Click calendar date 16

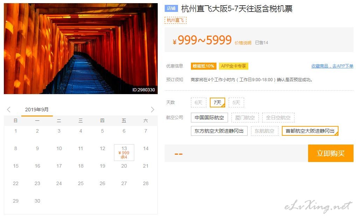pos(37,166)
